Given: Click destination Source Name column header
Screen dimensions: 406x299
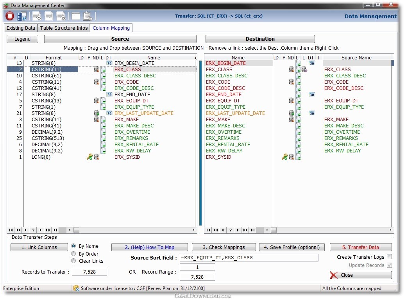Looking at the screenshot, I should pyautogui.click(x=356, y=57).
